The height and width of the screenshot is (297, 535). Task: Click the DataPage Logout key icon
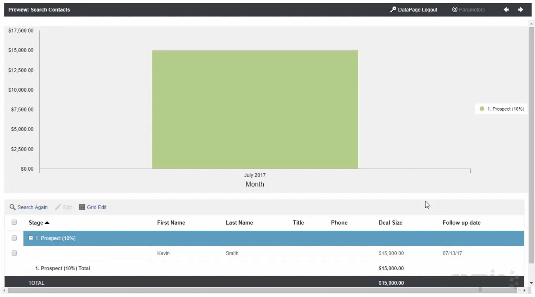[393, 10]
